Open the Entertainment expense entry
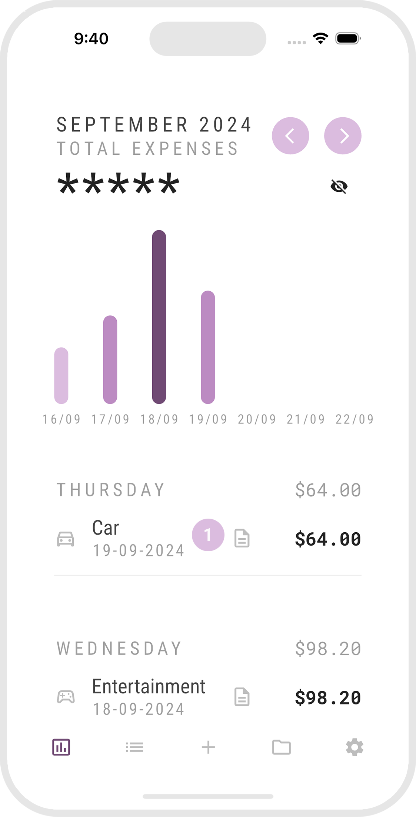The height and width of the screenshot is (817, 416). pos(149,687)
